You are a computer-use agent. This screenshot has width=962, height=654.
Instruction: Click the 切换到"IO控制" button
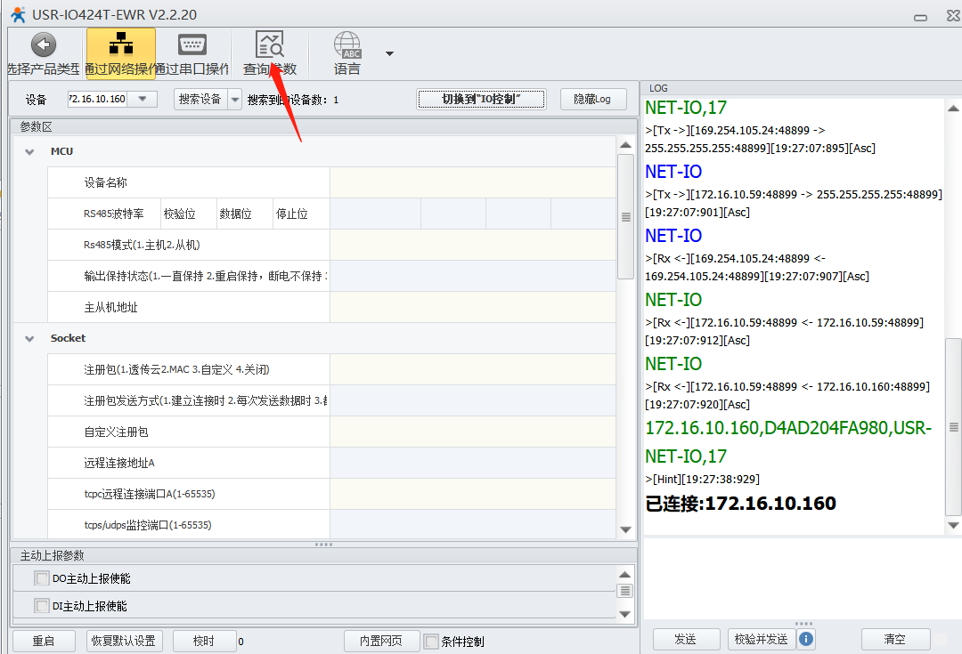[481, 99]
